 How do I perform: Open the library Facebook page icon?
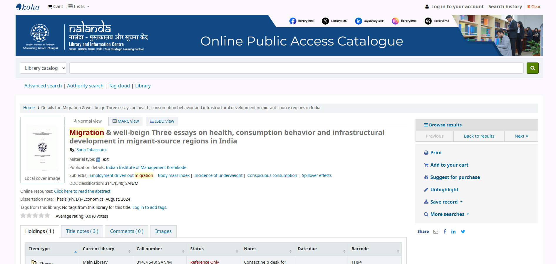[293, 21]
